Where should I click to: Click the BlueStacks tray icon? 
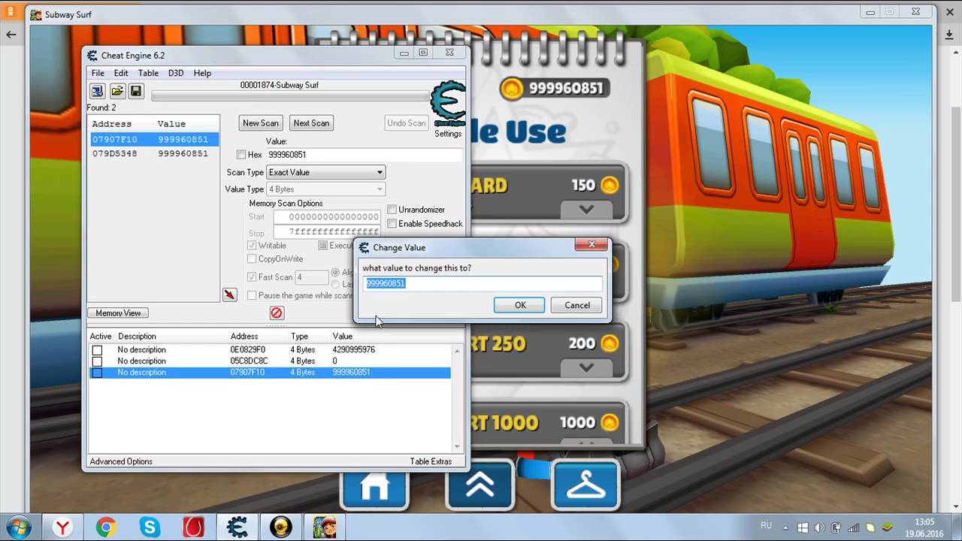[888, 527]
